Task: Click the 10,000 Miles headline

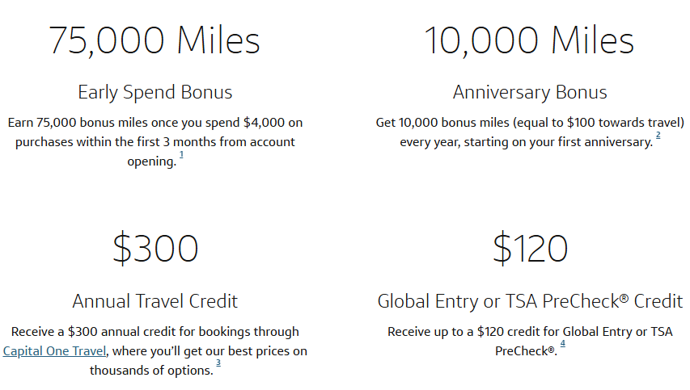Action: pyautogui.click(x=530, y=40)
